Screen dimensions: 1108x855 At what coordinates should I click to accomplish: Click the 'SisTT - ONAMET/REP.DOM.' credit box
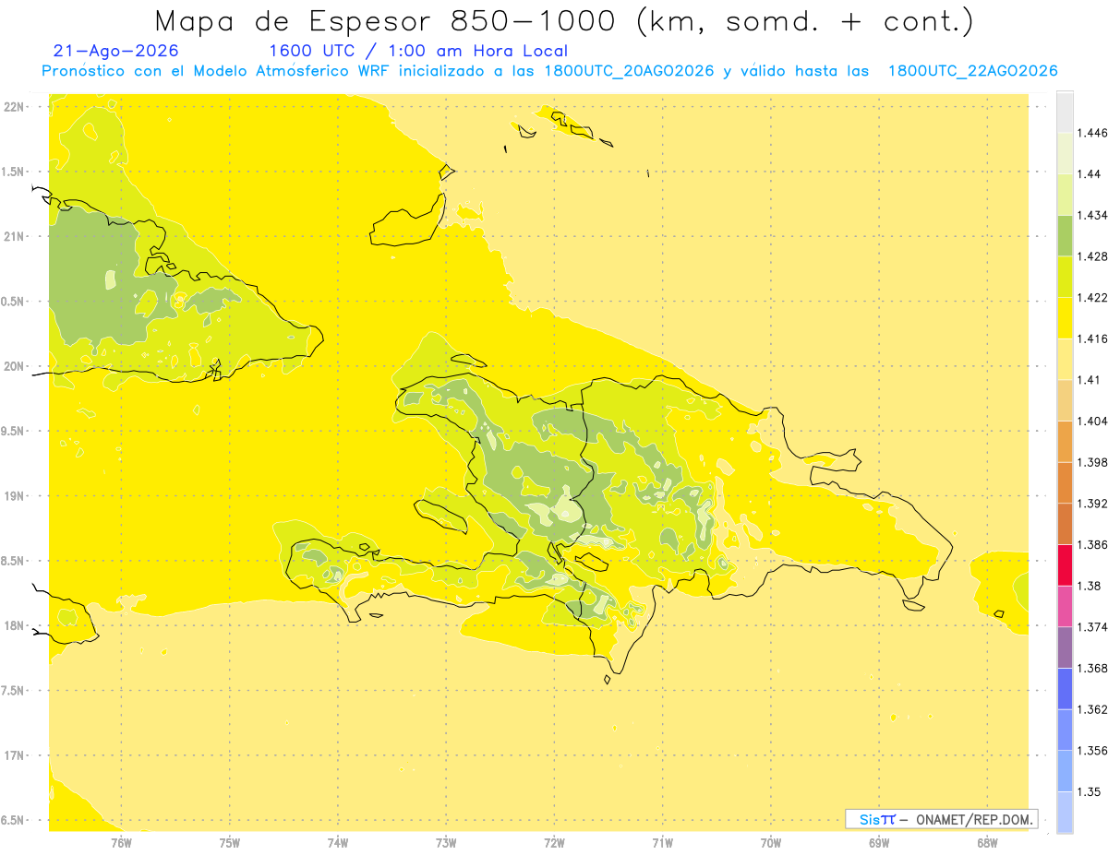[x=942, y=819]
